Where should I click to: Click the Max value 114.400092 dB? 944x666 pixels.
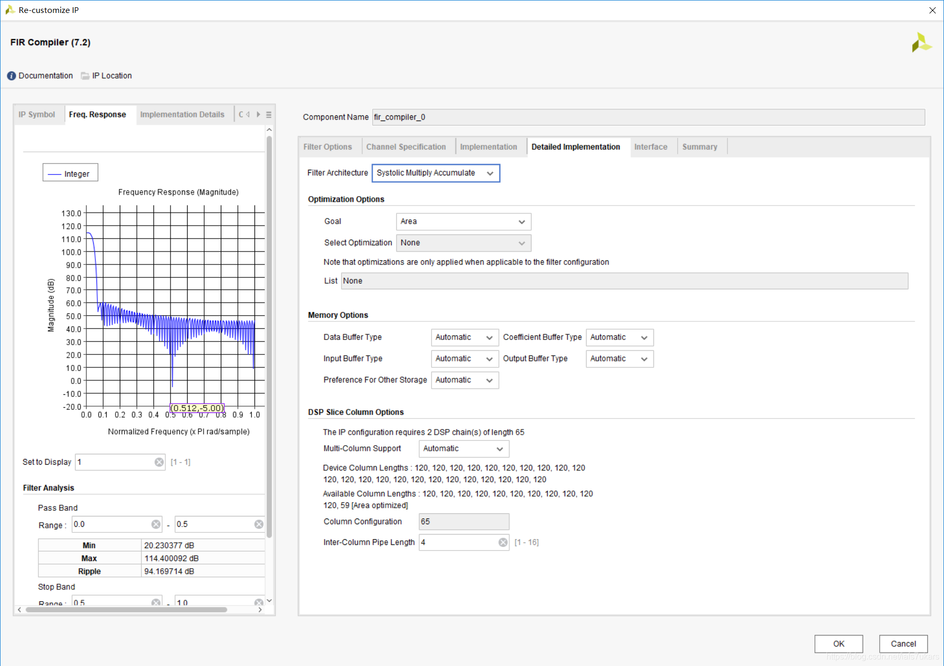click(x=171, y=558)
